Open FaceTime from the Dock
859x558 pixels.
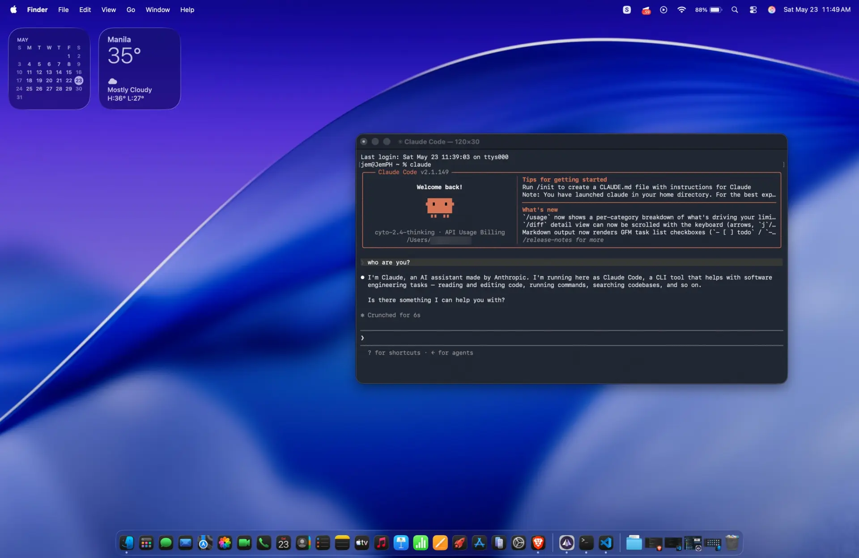tap(244, 543)
